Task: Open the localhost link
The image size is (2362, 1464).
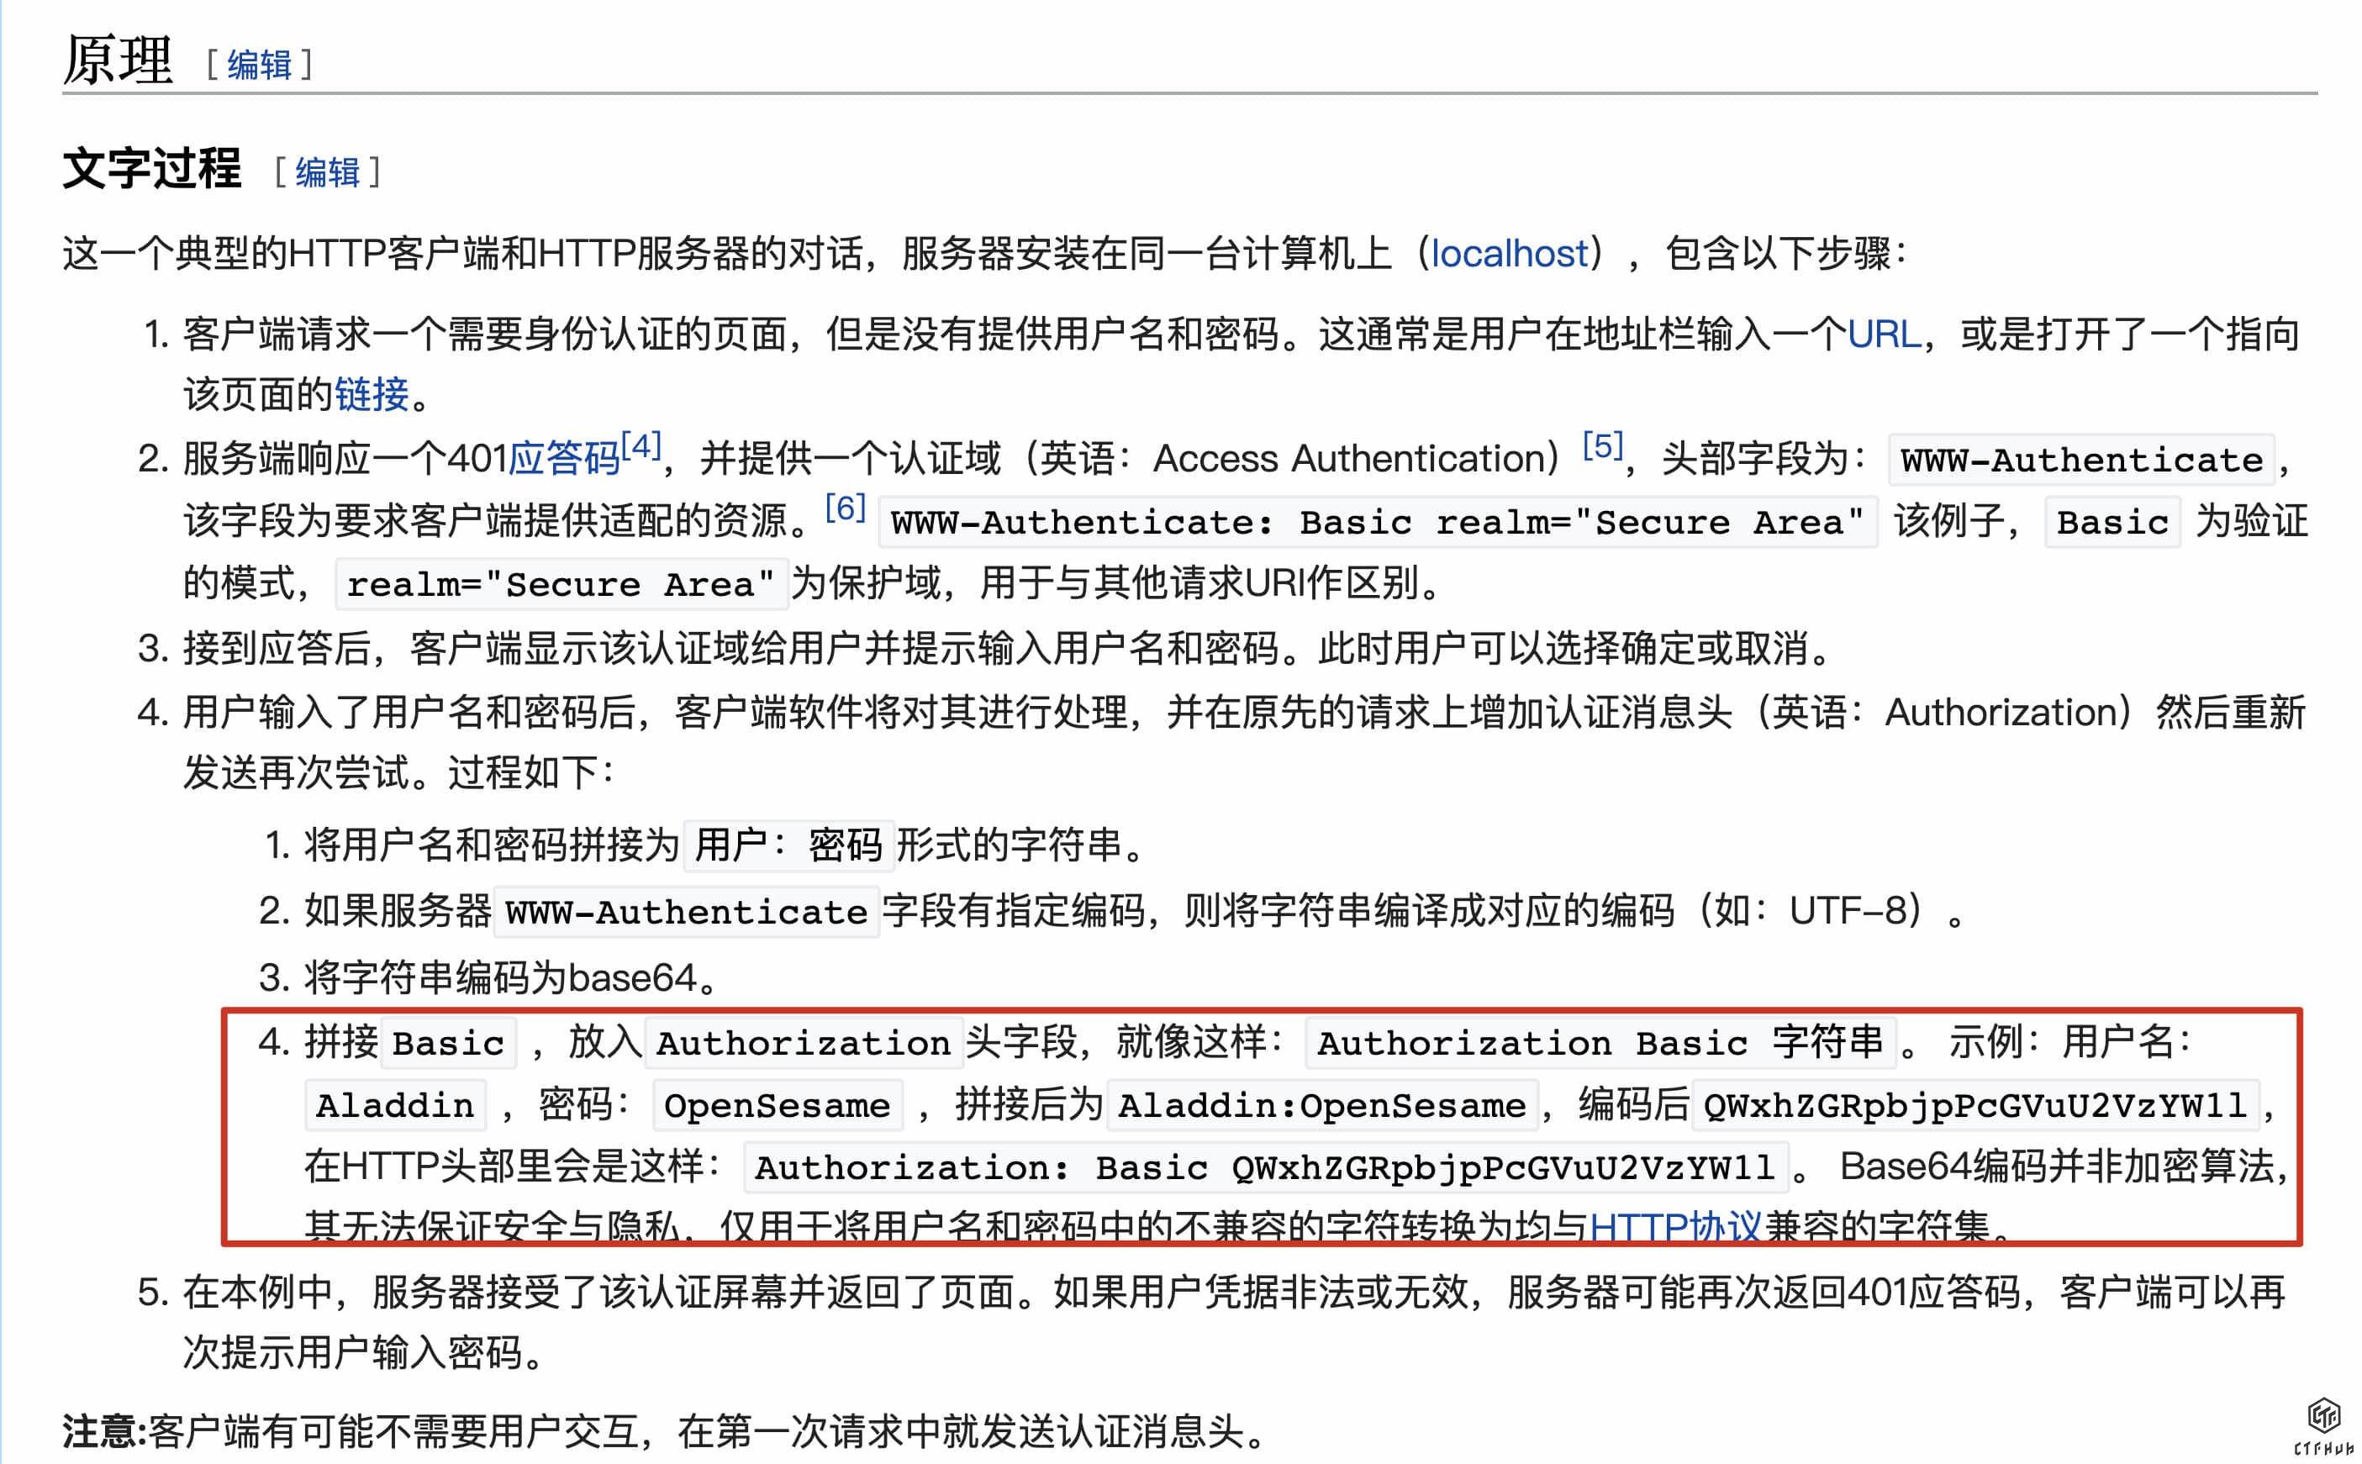Action: pos(1509,254)
